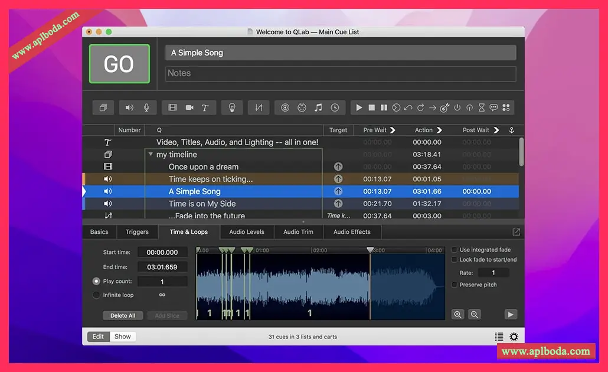Click the Delete All slices button
The width and height of the screenshot is (608, 372).
(x=123, y=315)
